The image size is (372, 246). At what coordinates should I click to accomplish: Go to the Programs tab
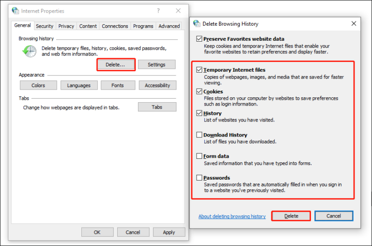(x=143, y=26)
